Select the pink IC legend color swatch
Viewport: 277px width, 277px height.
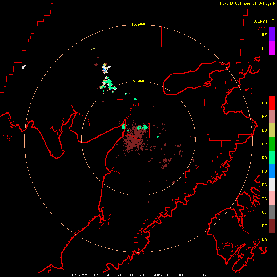[272, 199]
